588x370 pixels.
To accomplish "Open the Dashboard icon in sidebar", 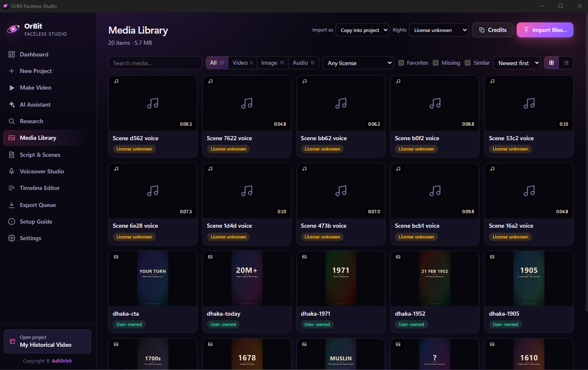I will coord(12,54).
